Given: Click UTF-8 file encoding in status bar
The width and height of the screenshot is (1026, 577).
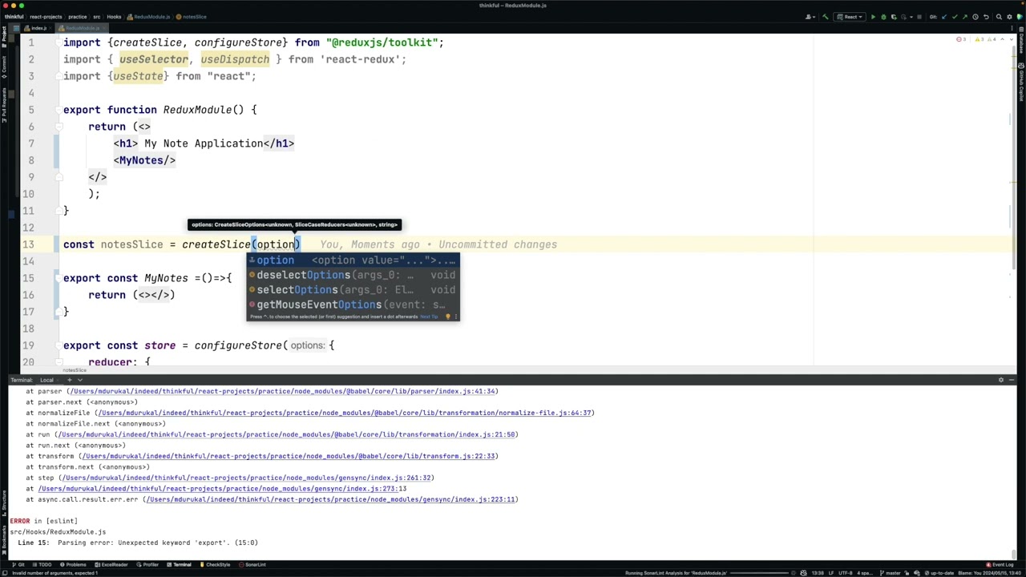Looking at the screenshot, I should pos(845,573).
